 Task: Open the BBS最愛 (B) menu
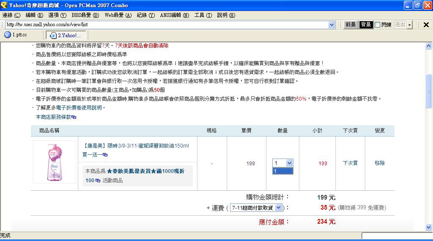[x=85, y=15]
